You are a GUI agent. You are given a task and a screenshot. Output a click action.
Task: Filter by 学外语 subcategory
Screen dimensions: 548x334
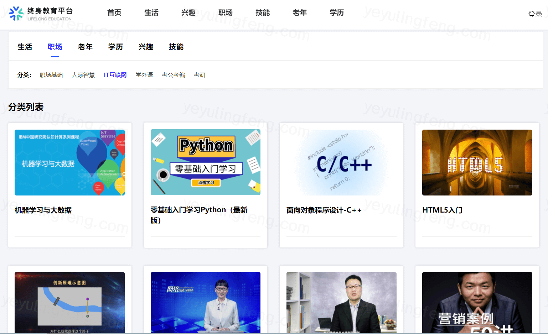144,75
